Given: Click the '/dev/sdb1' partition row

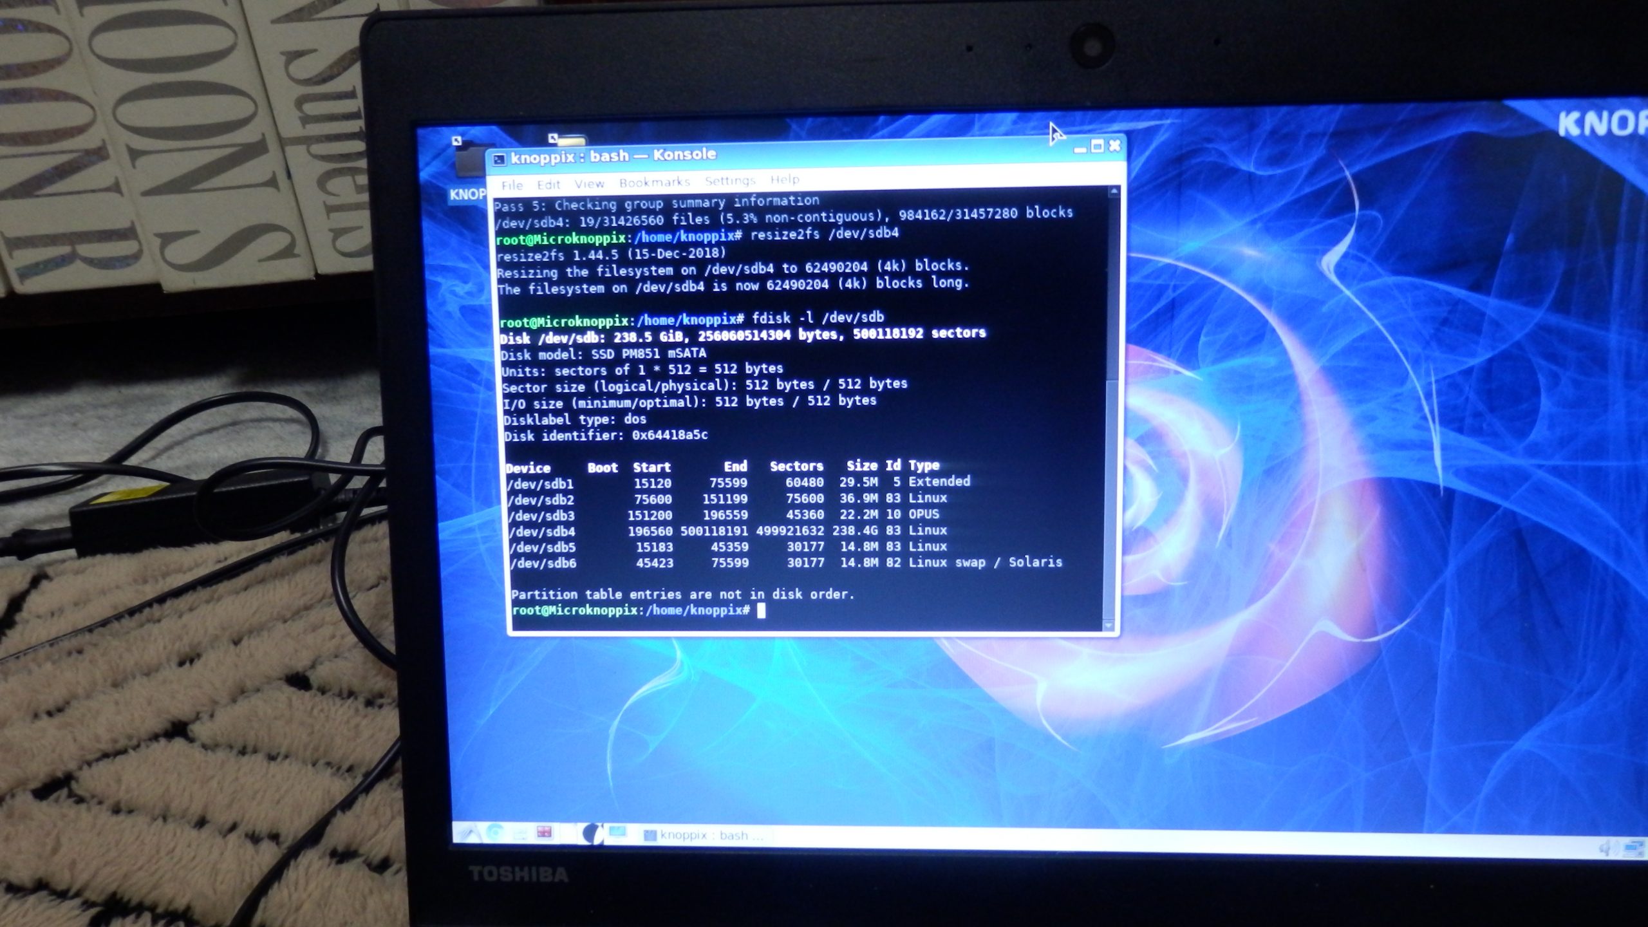Looking at the screenshot, I should click(738, 482).
